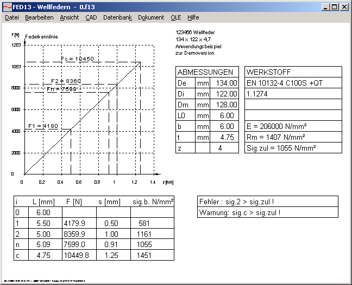This screenshot has width=352, height=285.
Task: Open the OLE menu
Action: point(175,17)
